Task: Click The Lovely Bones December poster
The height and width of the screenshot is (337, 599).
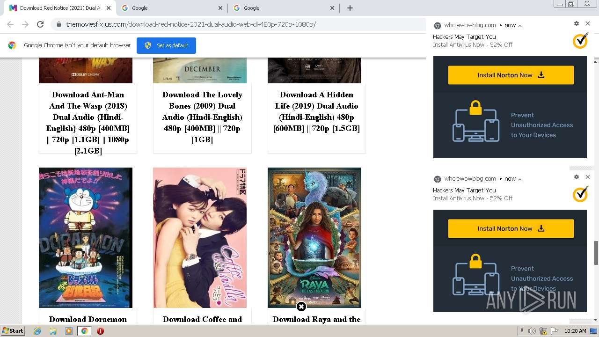Action: [200, 70]
